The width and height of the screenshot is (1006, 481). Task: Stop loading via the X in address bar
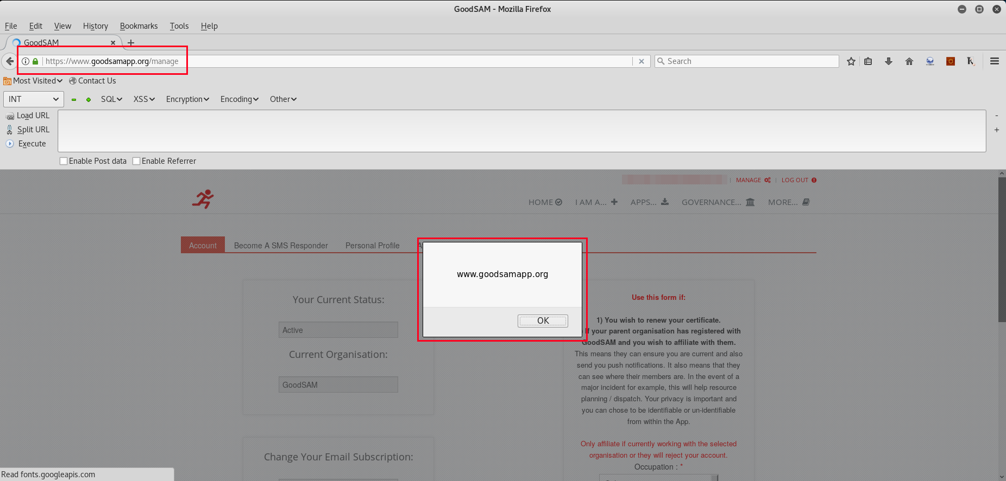point(642,61)
